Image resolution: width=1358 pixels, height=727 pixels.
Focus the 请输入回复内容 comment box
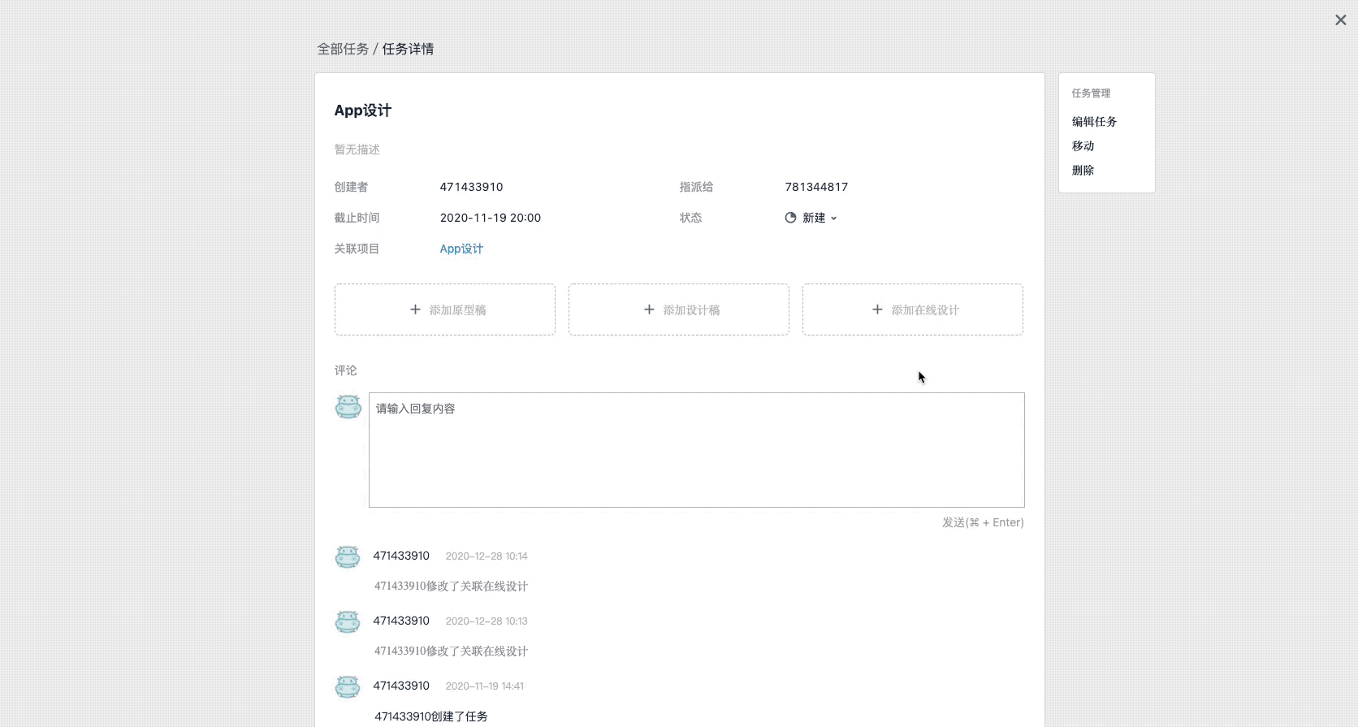(x=697, y=450)
